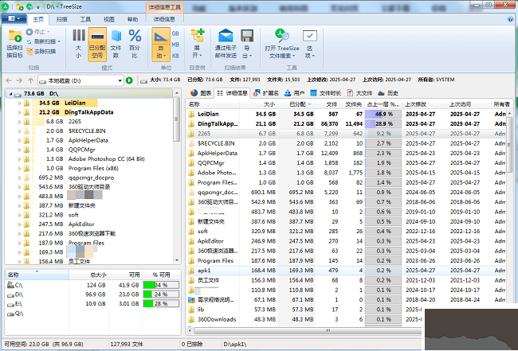Screen dimensions: 518x351
Task: Expand the LeiDian folder in tree
Action: click(20, 103)
